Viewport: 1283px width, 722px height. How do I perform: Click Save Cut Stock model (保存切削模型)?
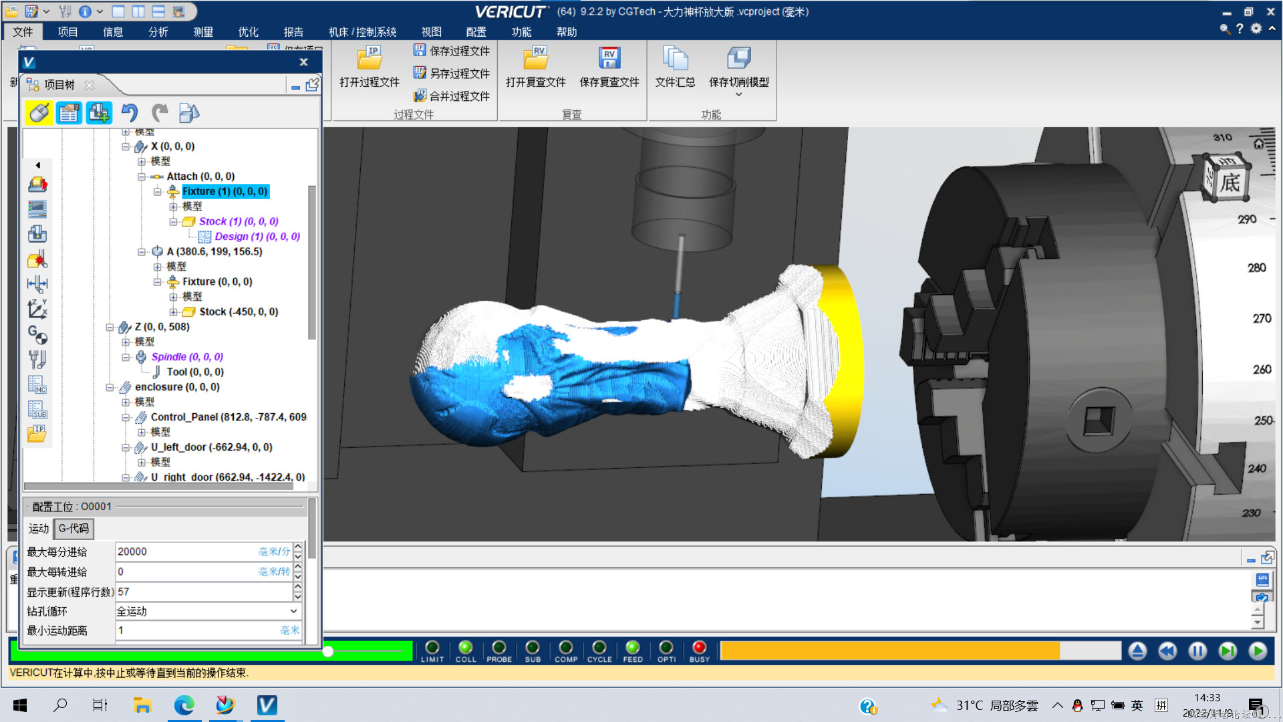click(738, 67)
